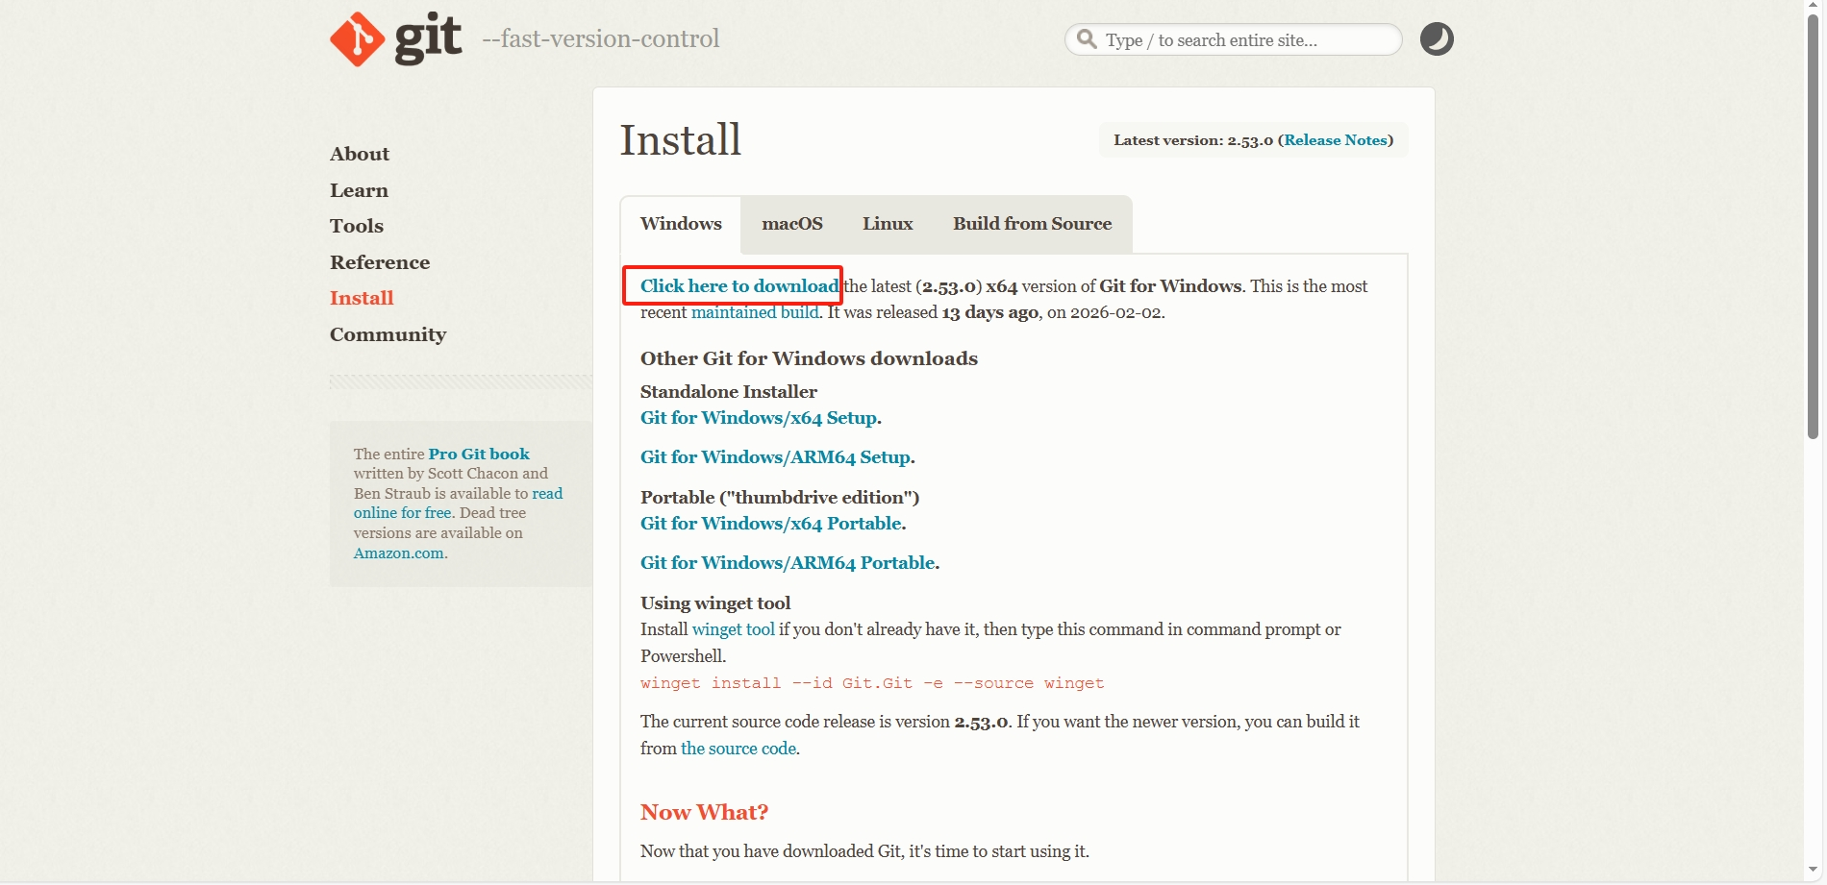The height and width of the screenshot is (885, 1827).
Task: Switch to the Linux tab
Action: pos(887,224)
